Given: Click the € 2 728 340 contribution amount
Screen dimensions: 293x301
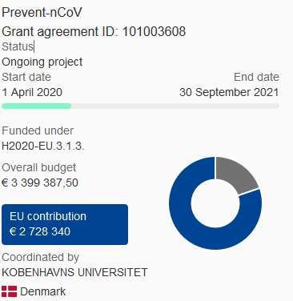Looking at the screenshot, I should (40, 231).
